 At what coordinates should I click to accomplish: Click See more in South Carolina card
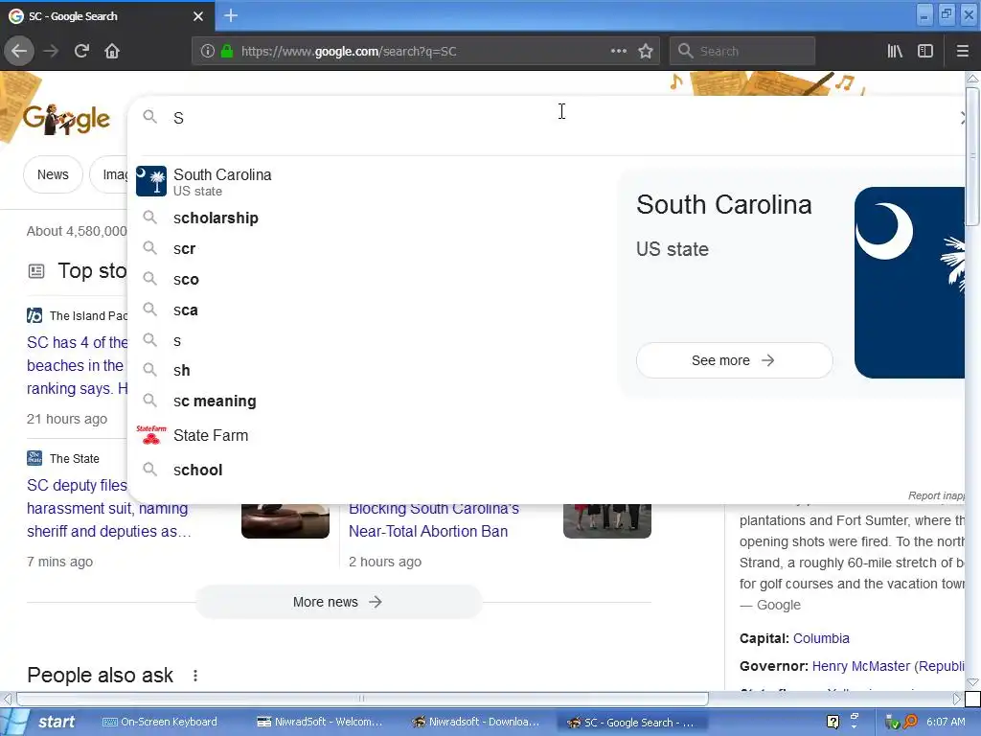coord(734,360)
